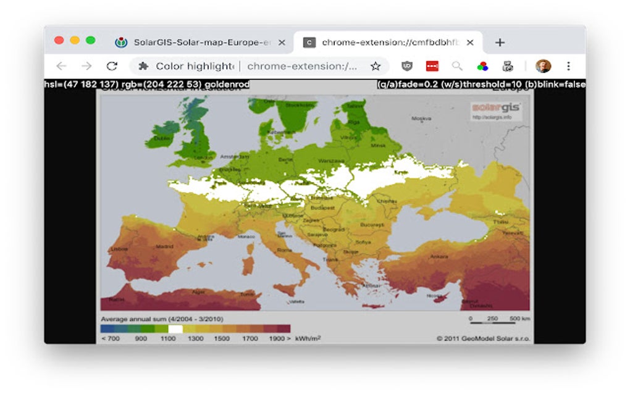Click the forward navigation arrow
The image size is (630, 394).
pos(86,65)
